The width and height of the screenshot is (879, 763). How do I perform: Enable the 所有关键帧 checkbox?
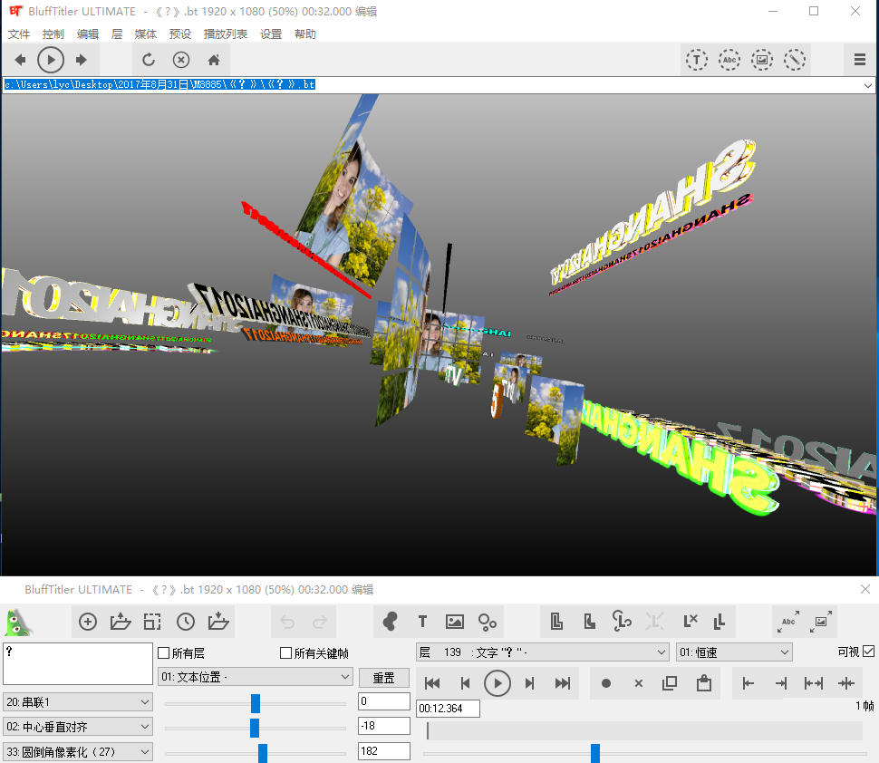tap(285, 653)
